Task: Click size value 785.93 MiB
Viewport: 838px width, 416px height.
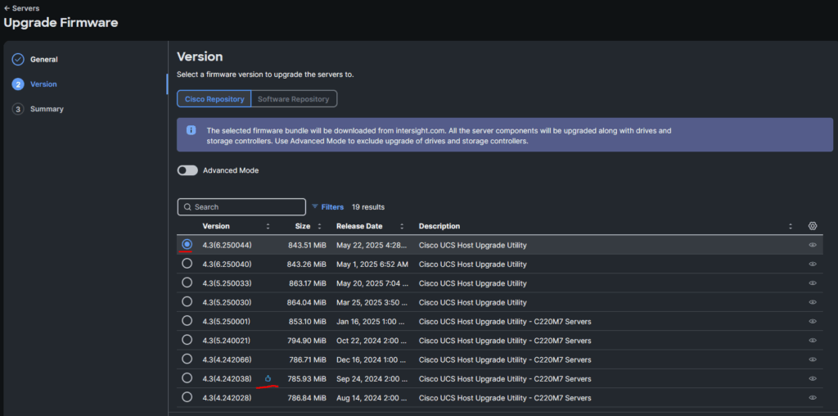Action: pos(307,379)
